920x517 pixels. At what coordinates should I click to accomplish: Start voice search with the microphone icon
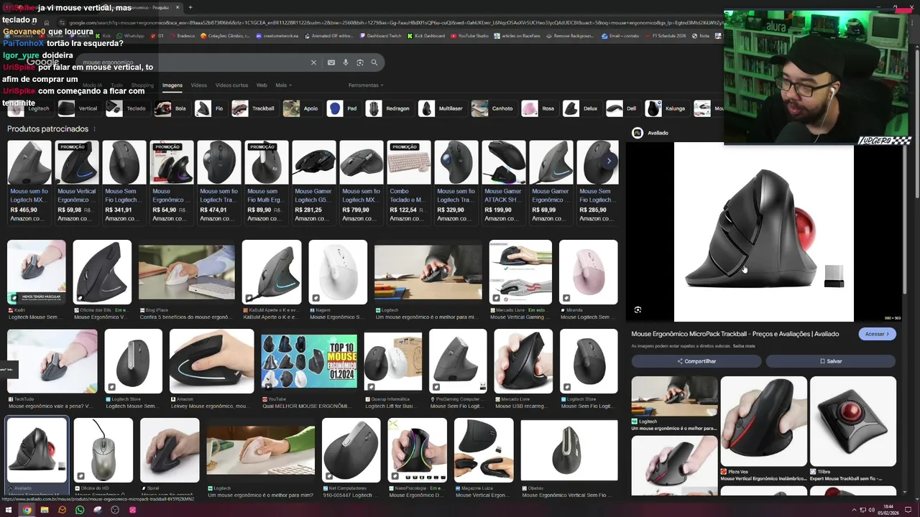coord(346,62)
